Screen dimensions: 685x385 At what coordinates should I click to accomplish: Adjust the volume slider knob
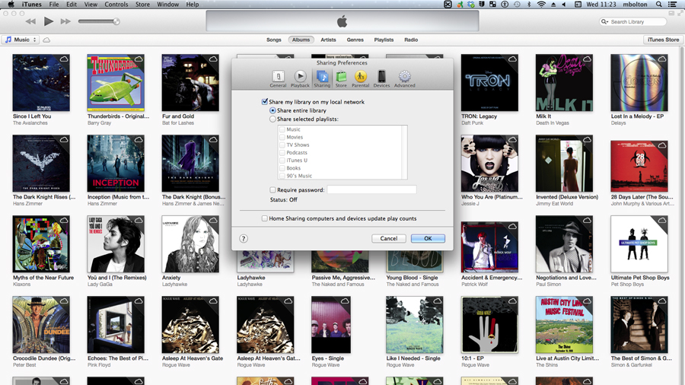point(116,21)
